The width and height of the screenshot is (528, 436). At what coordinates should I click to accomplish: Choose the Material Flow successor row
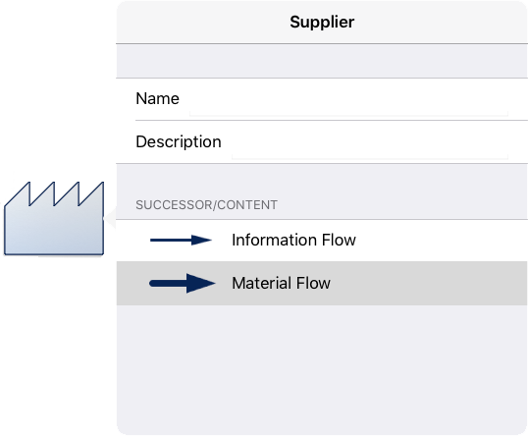[x=322, y=284]
